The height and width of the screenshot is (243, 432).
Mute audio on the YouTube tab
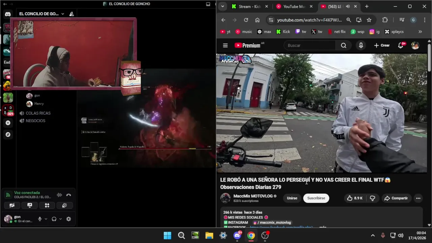point(348,6)
